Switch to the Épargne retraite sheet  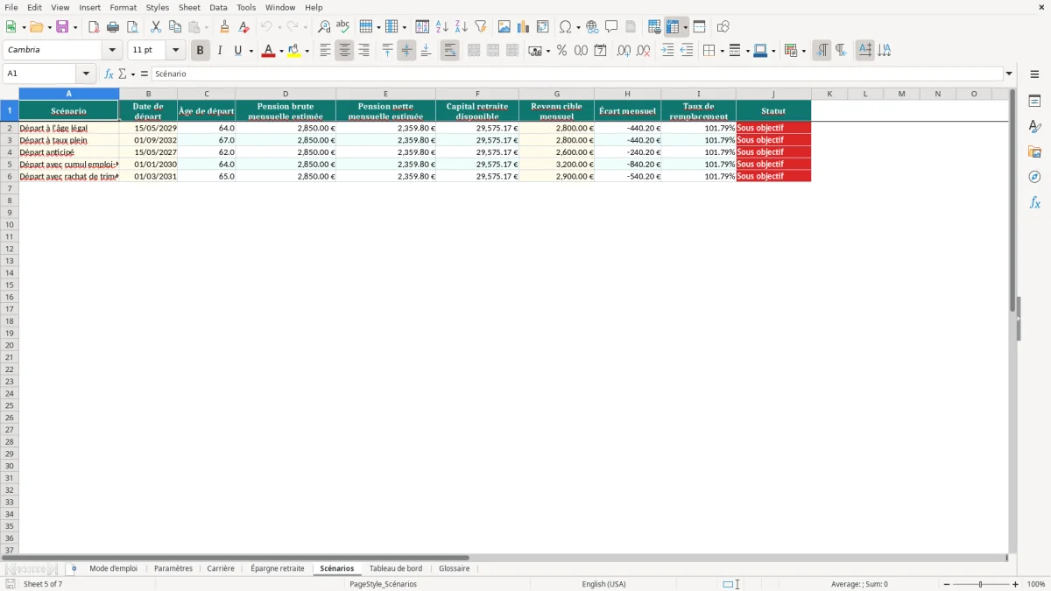pyautogui.click(x=278, y=568)
